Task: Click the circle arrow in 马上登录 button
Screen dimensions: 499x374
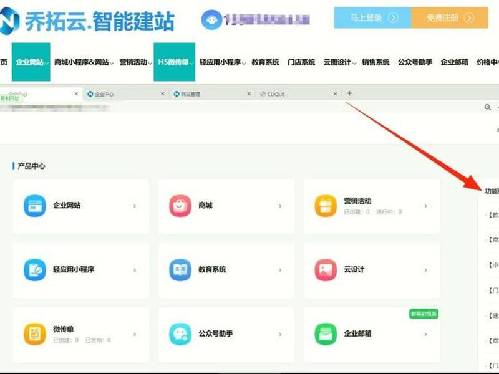Action: tap(393, 17)
